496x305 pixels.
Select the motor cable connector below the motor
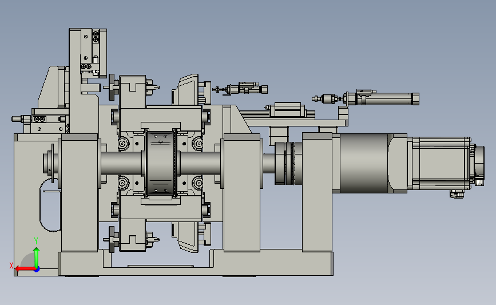coord(457,194)
